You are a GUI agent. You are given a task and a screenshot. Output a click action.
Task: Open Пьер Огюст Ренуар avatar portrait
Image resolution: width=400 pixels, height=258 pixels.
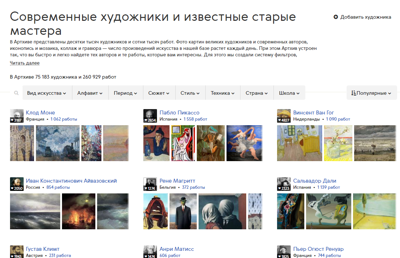(x=284, y=252)
